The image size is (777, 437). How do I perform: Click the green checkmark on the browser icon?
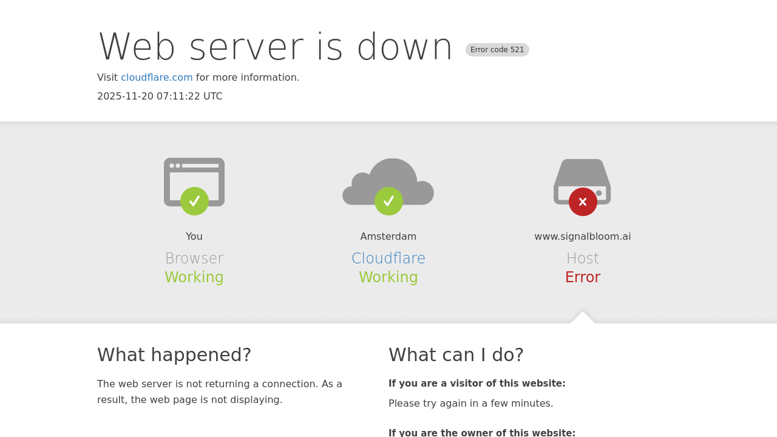[194, 201]
